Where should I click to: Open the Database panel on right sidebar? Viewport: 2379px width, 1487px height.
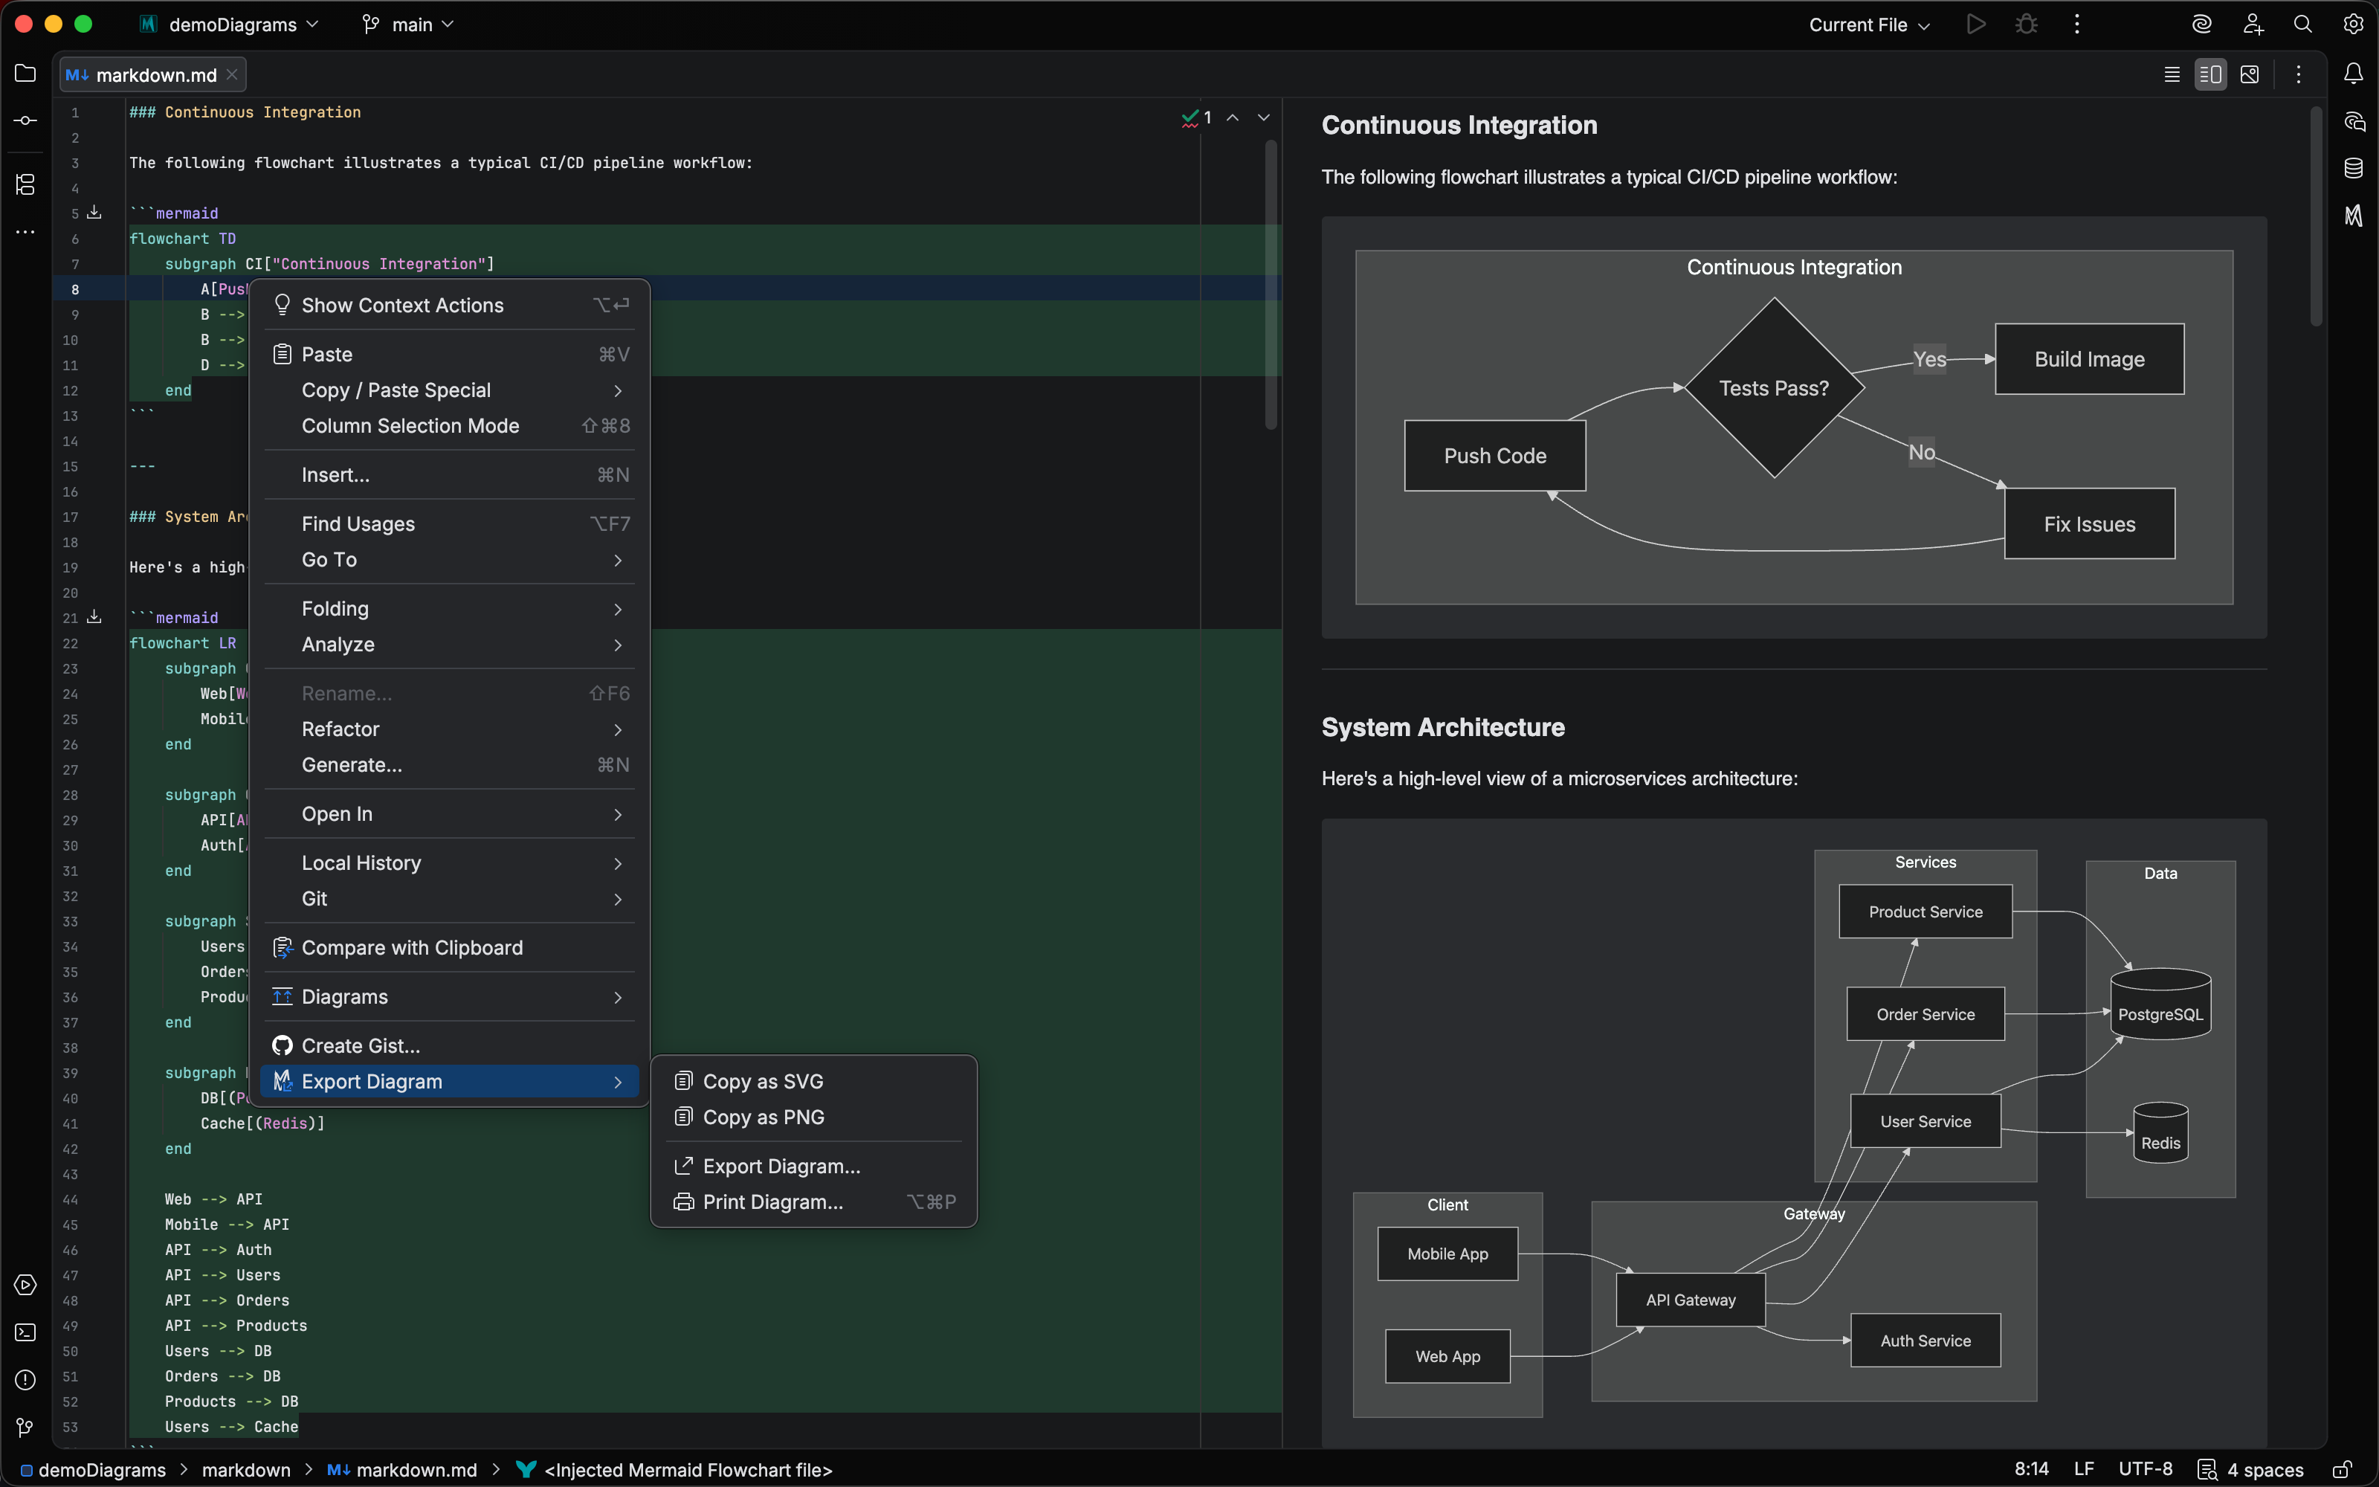pos(2354,167)
